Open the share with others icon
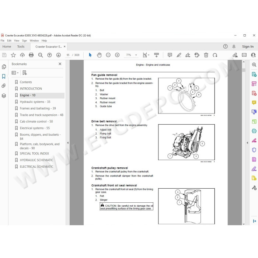 253,55
